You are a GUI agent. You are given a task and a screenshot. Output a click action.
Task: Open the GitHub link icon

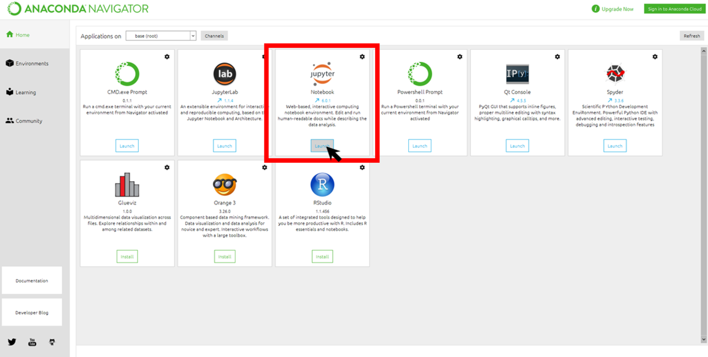pos(52,342)
